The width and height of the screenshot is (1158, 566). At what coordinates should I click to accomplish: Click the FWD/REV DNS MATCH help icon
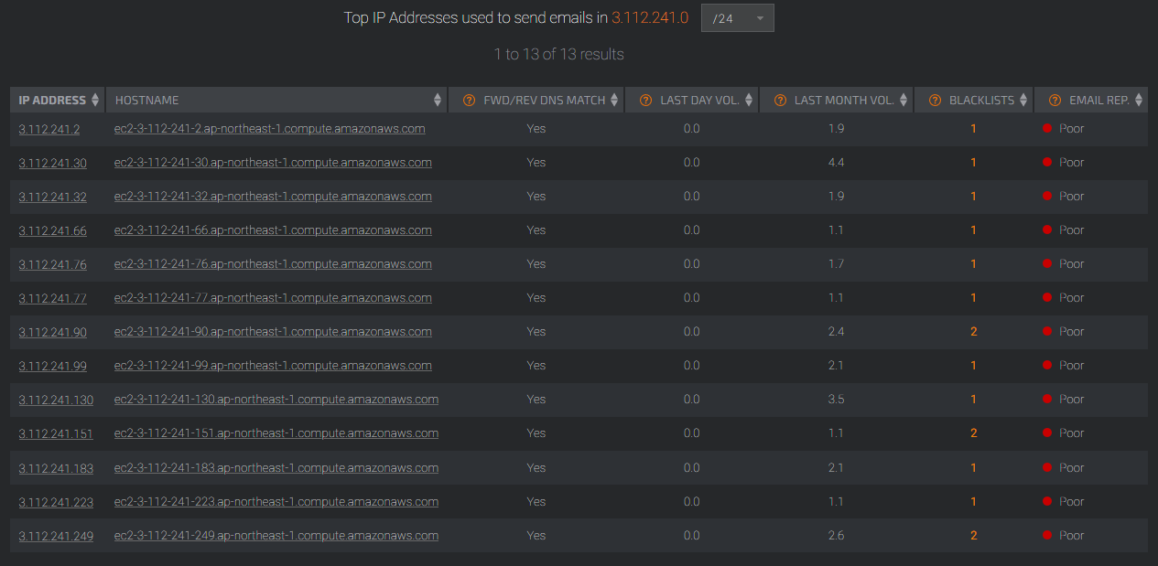[470, 101]
